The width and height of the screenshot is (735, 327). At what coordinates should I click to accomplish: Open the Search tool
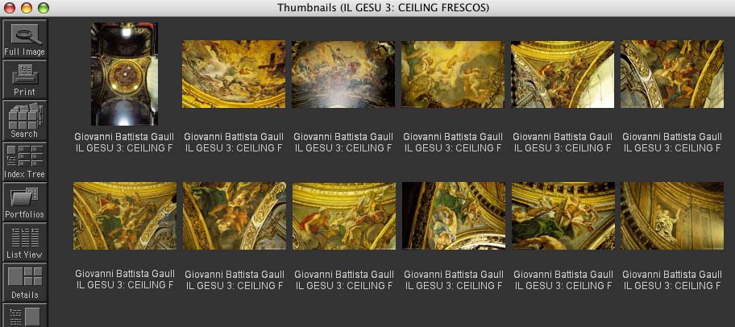(x=24, y=121)
